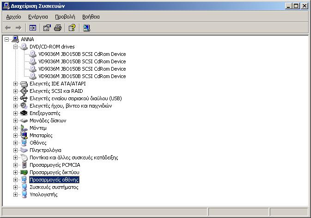
Task: Expand the Οθόνες node
Action: coord(15,143)
